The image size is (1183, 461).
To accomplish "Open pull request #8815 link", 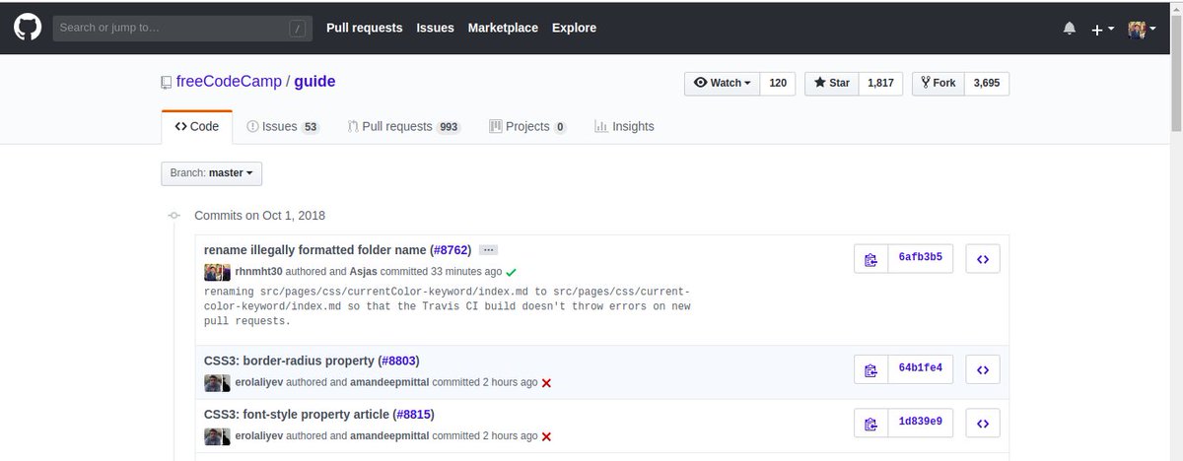I will [x=414, y=414].
